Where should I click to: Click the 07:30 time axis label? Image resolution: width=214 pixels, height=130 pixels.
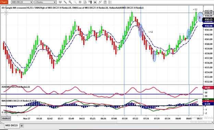tap(125, 118)
